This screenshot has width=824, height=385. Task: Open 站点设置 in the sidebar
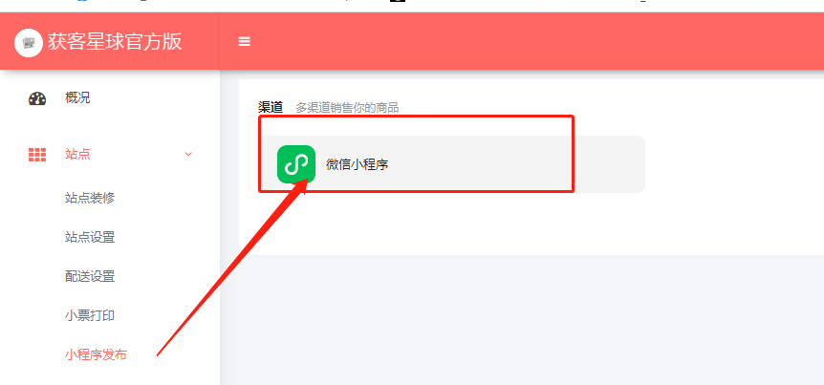pos(90,238)
